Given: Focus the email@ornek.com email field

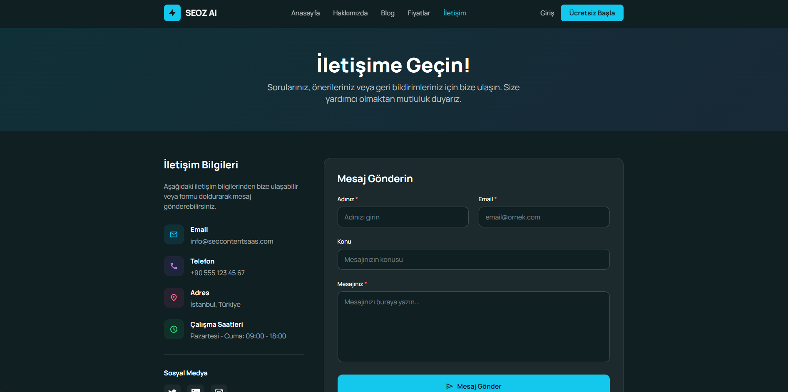Looking at the screenshot, I should point(544,217).
